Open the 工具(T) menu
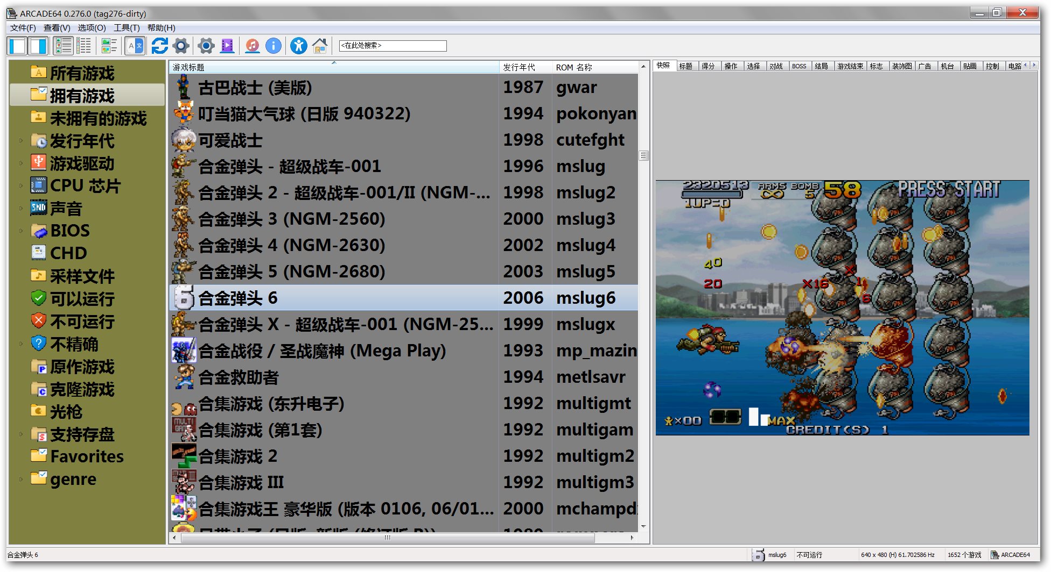1051x572 pixels. [127, 28]
